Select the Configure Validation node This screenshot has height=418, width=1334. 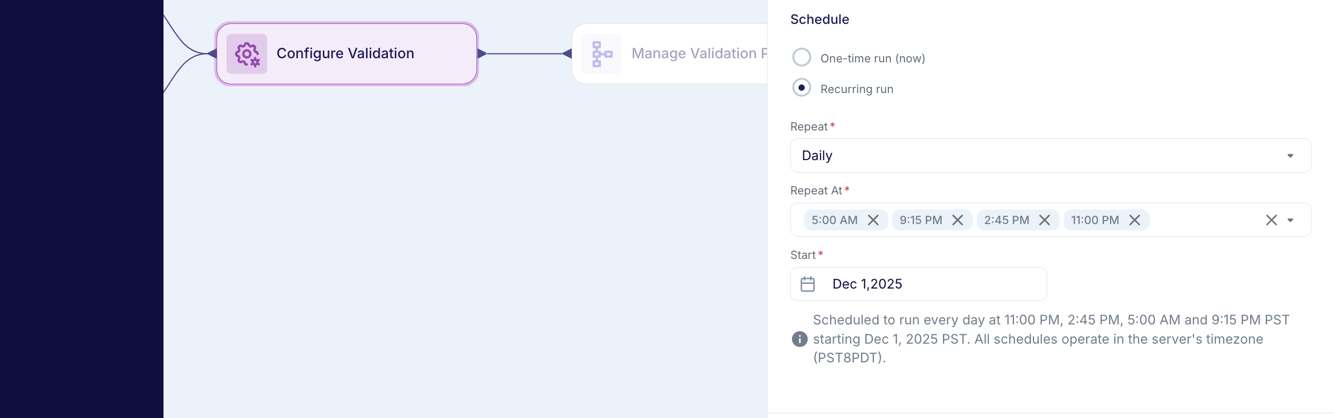point(346,54)
